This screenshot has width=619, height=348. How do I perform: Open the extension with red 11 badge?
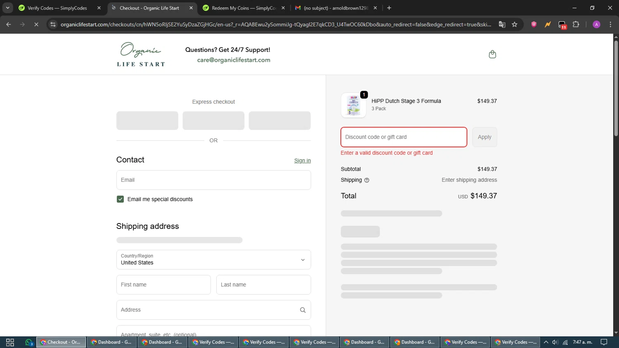tap(562, 25)
